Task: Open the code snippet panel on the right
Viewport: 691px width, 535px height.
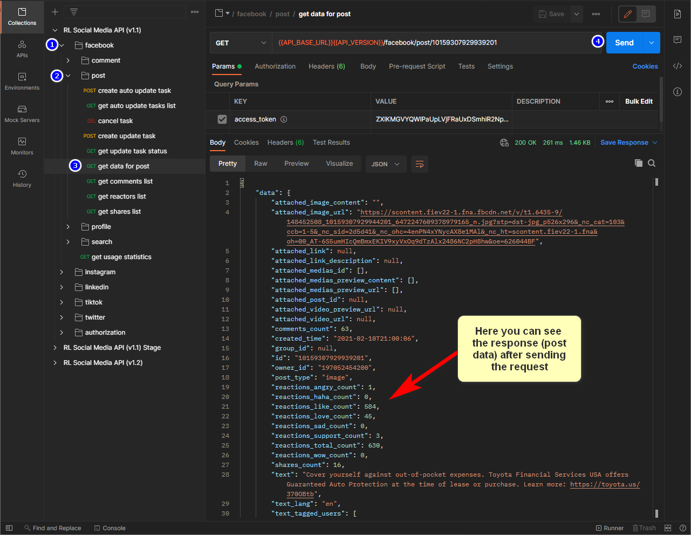Action: pos(678,65)
